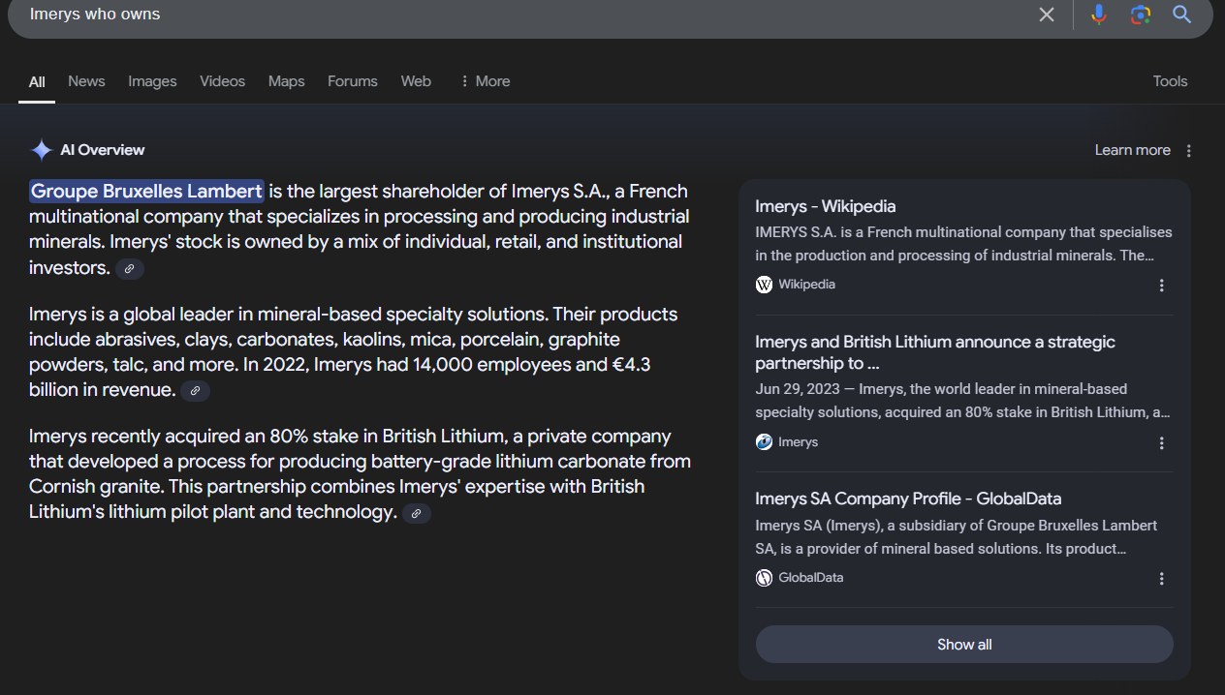Switch to the Maps tab

(x=286, y=81)
